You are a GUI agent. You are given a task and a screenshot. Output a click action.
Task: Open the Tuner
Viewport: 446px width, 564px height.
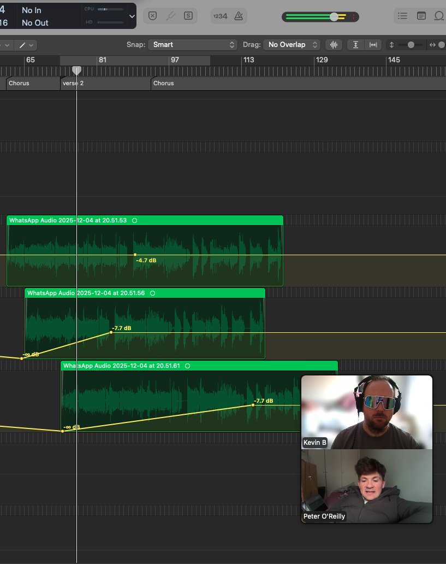point(170,16)
